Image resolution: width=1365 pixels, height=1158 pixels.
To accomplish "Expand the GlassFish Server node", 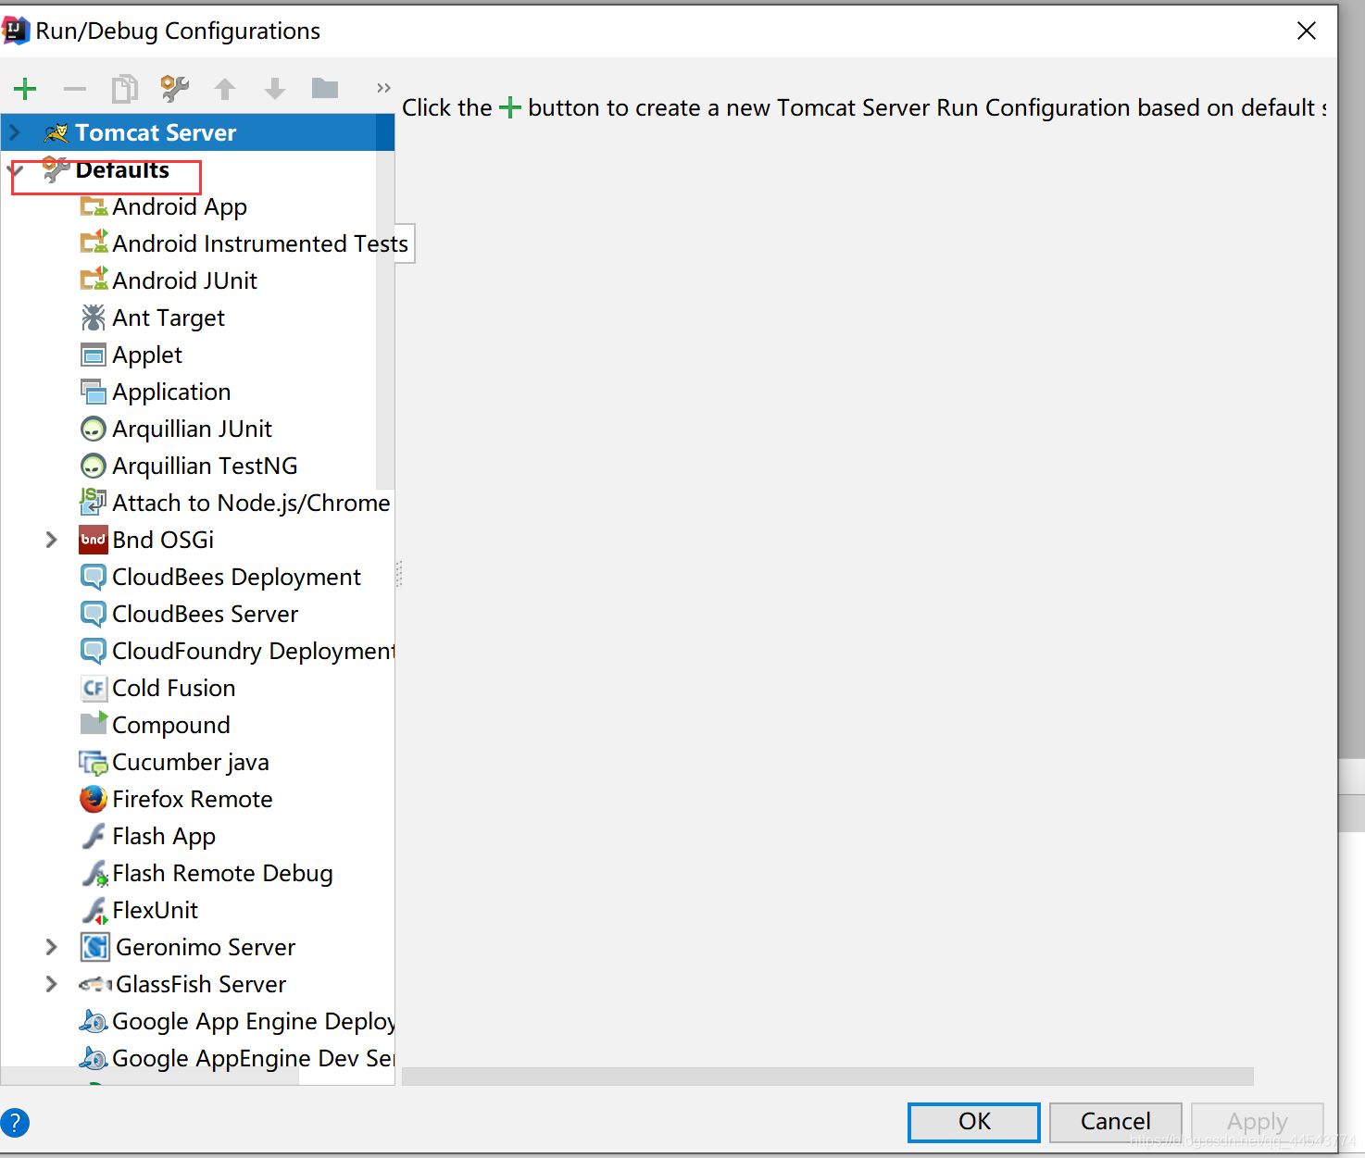I will coord(52,984).
